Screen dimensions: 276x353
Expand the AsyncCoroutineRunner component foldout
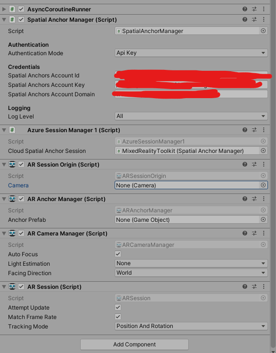coord(4,9)
